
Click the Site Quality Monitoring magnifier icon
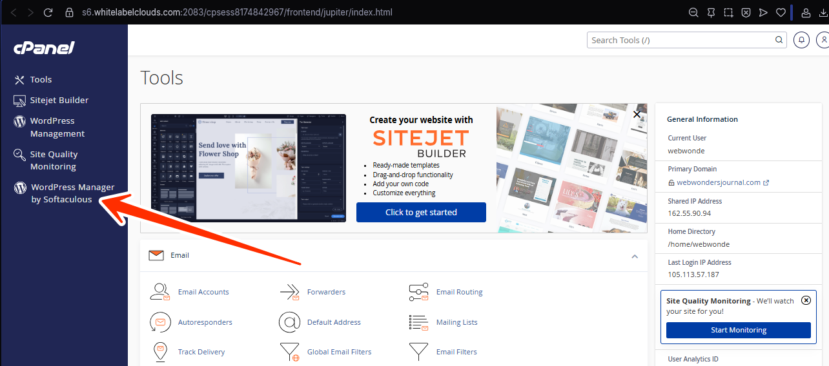click(x=19, y=155)
